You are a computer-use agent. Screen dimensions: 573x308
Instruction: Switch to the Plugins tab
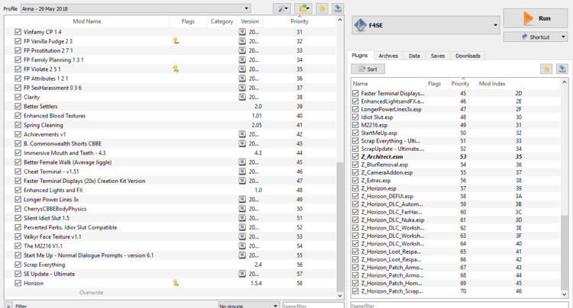click(x=360, y=56)
